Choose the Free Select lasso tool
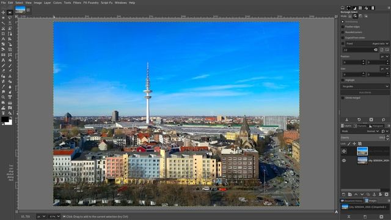The height and width of the screenshot is (220, 391). point(10,18)
